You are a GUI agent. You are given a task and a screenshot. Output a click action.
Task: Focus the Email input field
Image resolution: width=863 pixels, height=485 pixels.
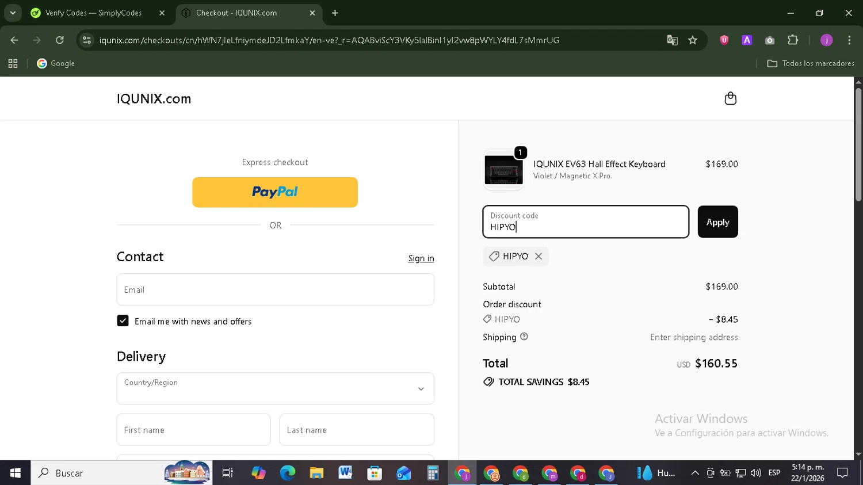[275, 289]
